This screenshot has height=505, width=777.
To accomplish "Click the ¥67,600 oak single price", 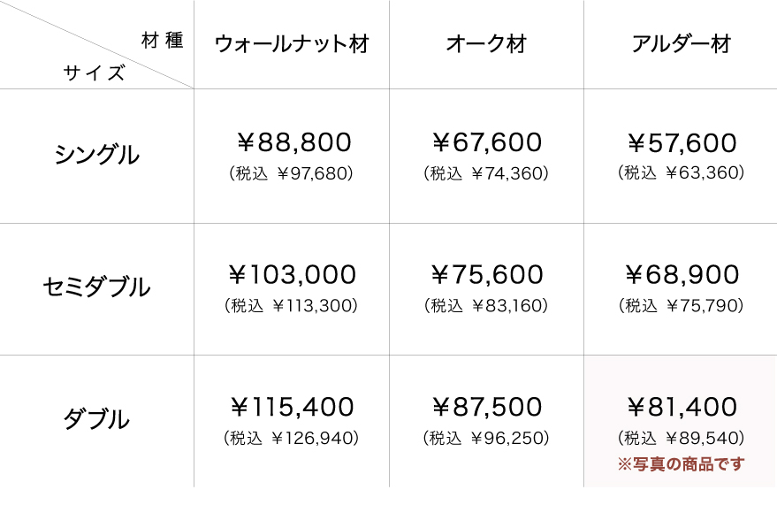I will 487,142.
